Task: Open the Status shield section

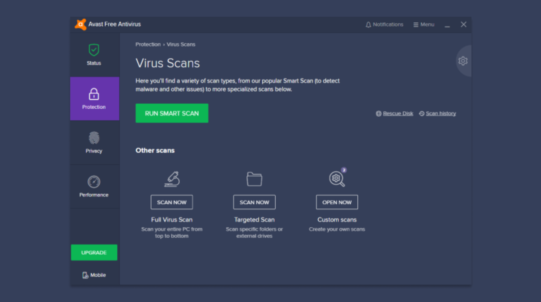Action: [x=94, y=55]
